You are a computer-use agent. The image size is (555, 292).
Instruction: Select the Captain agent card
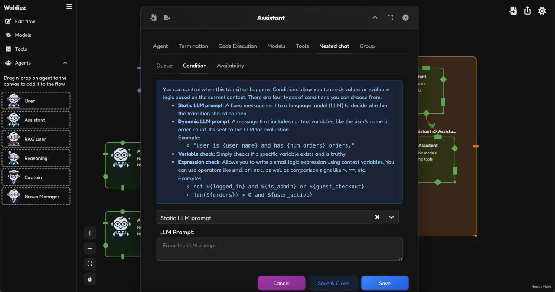(x=36, y=177)
